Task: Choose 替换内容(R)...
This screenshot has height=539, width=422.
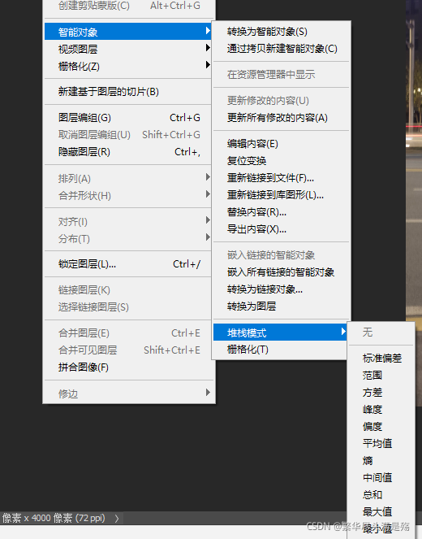Action: coord(281,212)
